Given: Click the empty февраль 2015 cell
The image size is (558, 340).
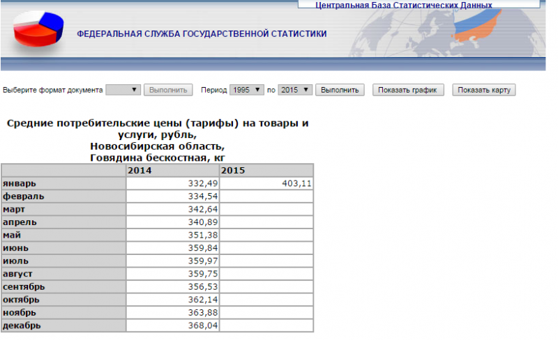Looking at the screenshot, I should click(x=266, y=196).
